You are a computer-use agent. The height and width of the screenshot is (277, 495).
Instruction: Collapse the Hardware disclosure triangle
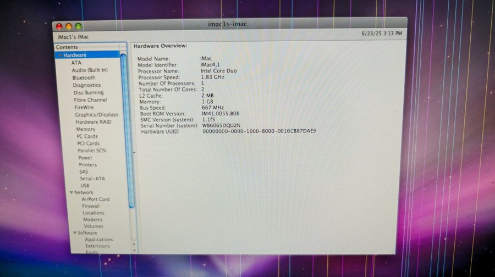point(60,56)
